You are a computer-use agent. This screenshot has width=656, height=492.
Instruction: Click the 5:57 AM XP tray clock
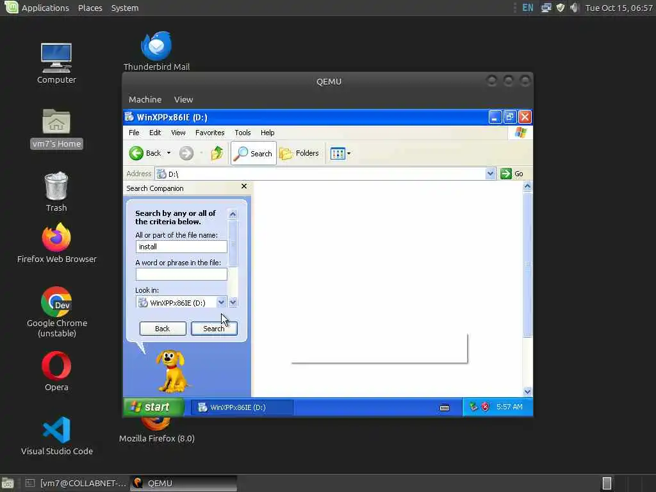point(509,407)
